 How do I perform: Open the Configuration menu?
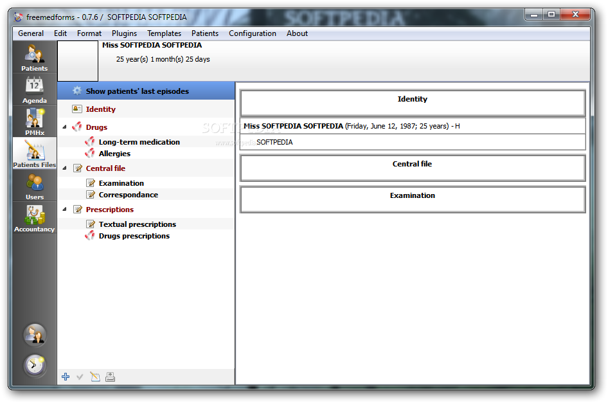coord(253,33)
